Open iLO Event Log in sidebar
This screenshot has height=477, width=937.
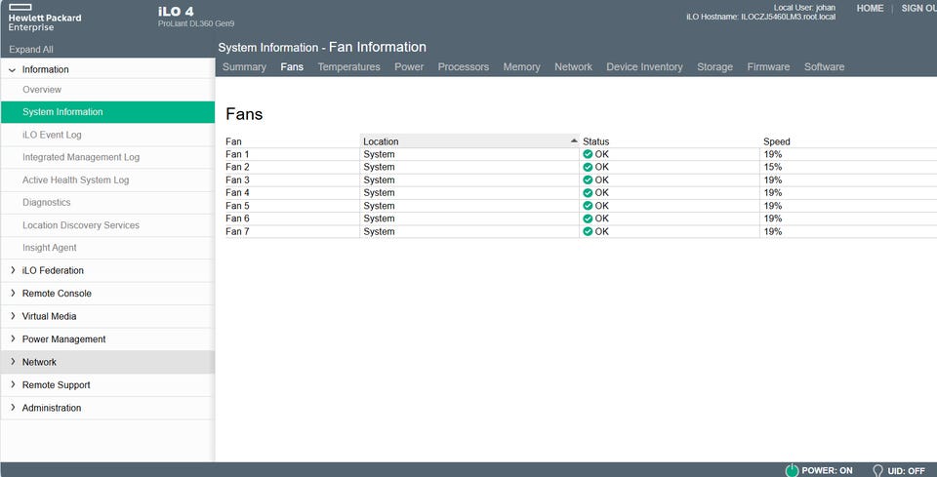[52, 135]
